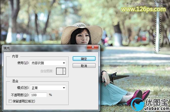Open the 自定图案 pattern picker swatch
Screen dimensions: 170x112
coord(61,71)
